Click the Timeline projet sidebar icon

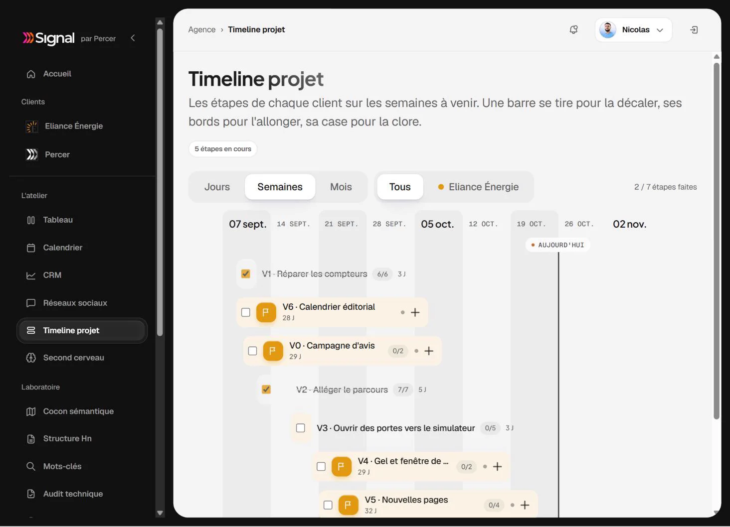(x=31, y=330)
